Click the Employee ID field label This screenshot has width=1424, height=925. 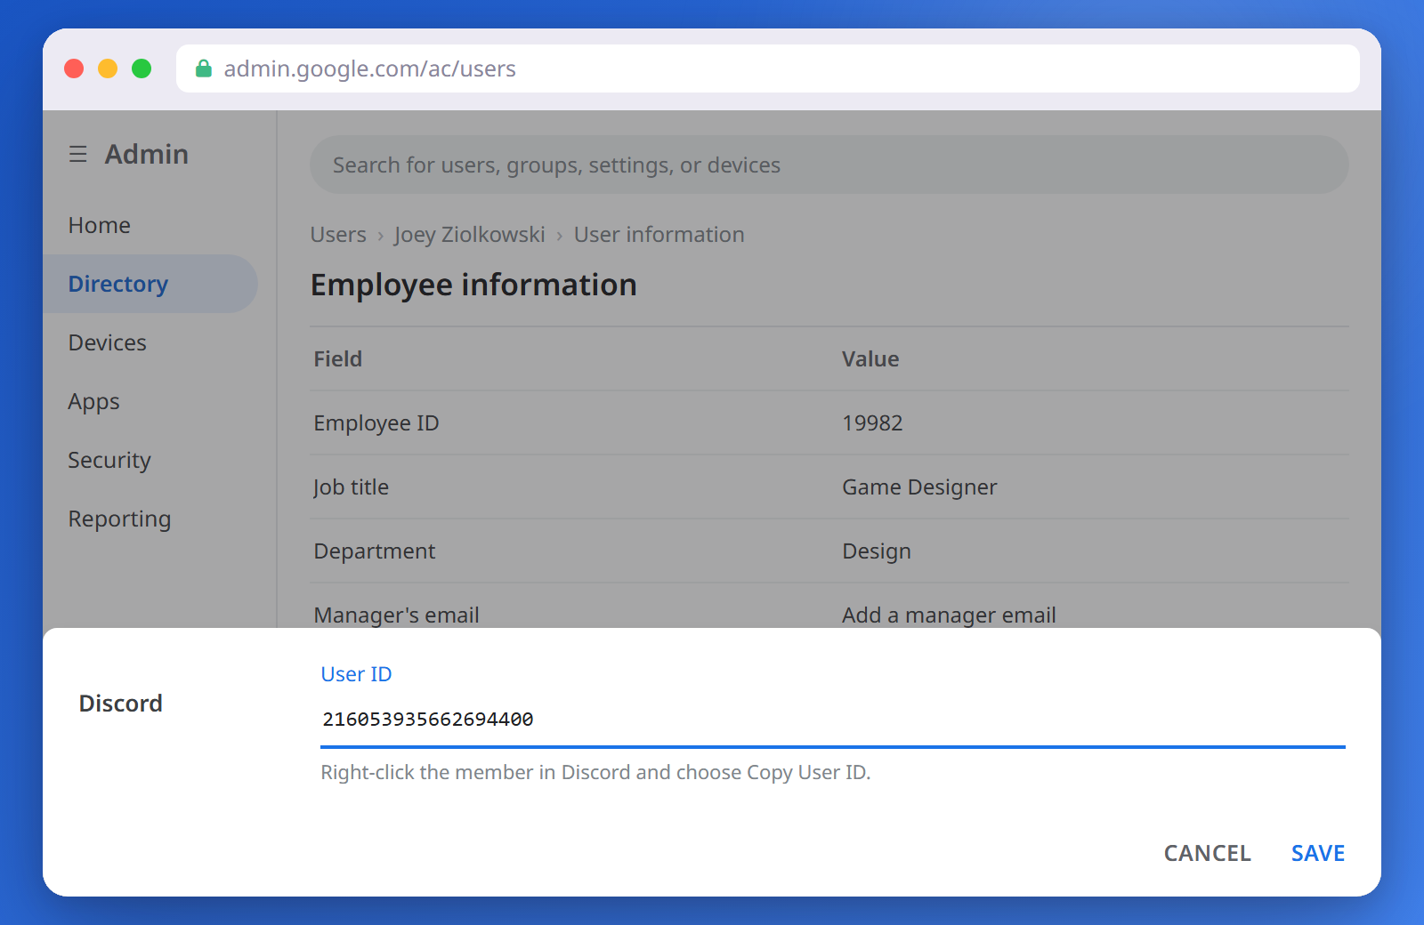click(376, 422)
